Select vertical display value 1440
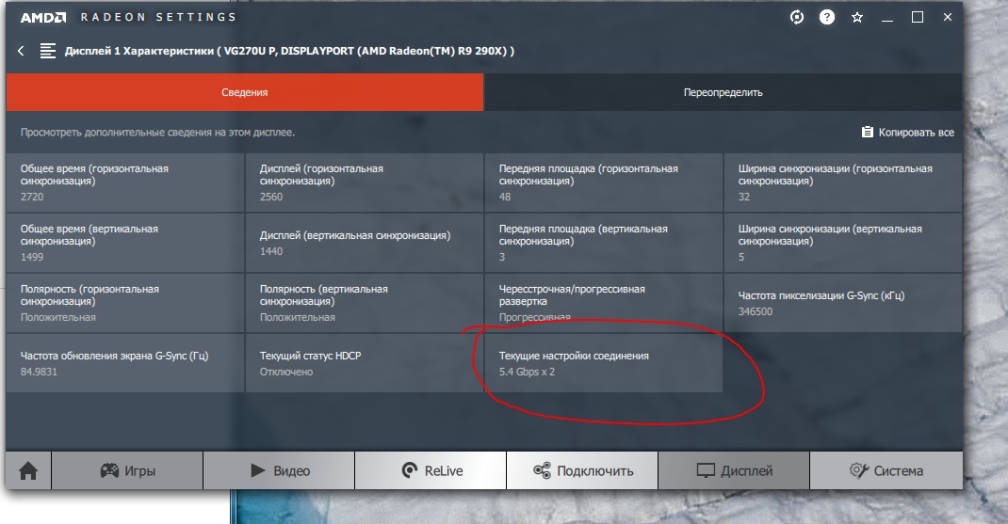Viewport: 1008px width, 524px height. coord(271,251)
